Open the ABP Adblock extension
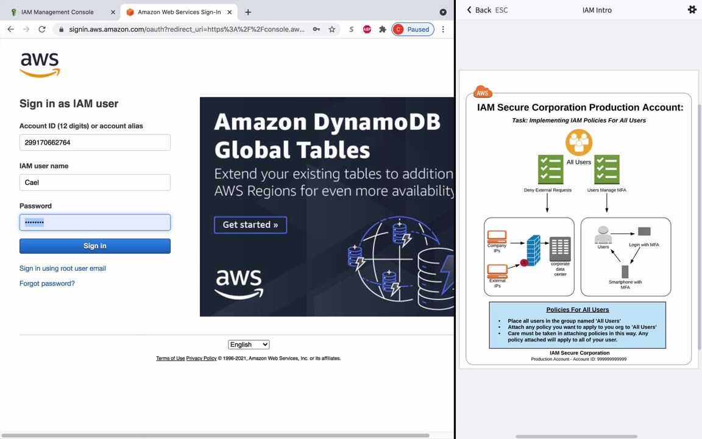The image size is (702, 439). coord(367,29)
